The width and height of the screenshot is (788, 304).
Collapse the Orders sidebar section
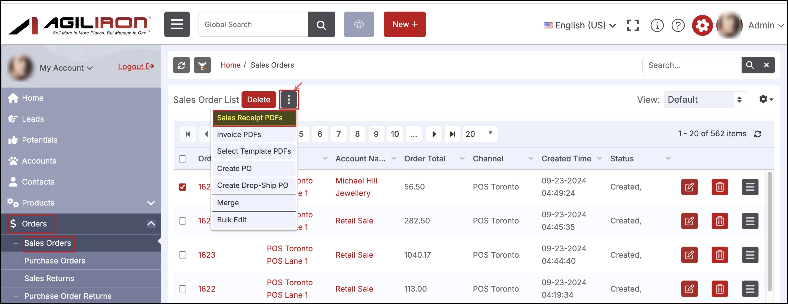(x=151, y=224)
